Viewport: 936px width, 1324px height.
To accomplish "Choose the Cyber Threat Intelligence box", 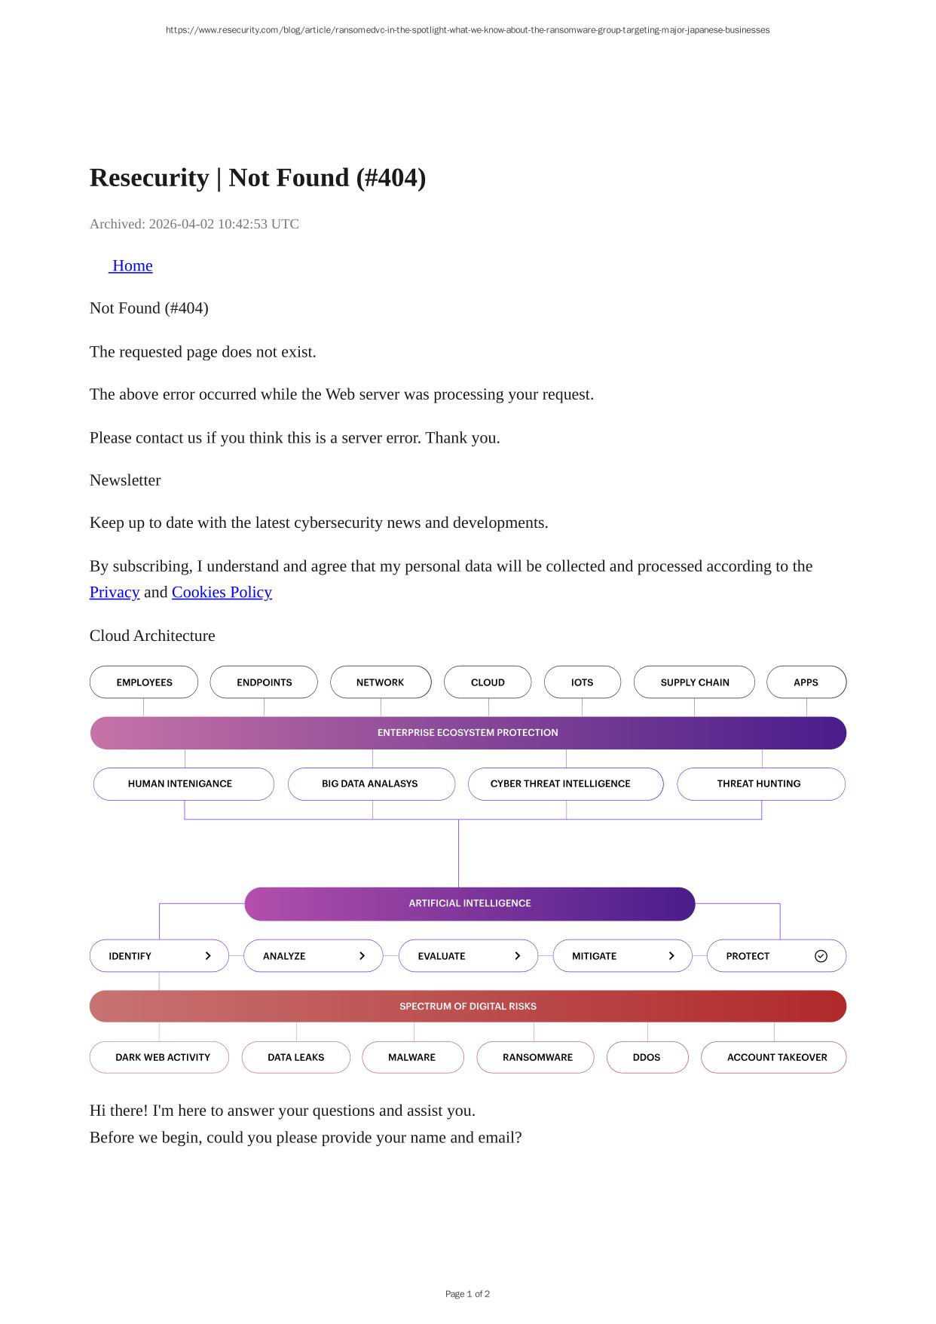I will 565,784.
